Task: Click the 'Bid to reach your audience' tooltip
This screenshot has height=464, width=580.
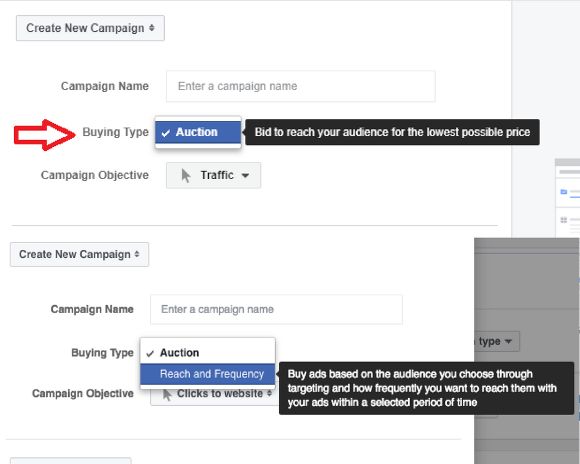Action: [x=392, y=132]
